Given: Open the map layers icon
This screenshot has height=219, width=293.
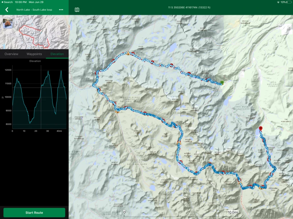Looking at the screenshot, I should 77,10.
